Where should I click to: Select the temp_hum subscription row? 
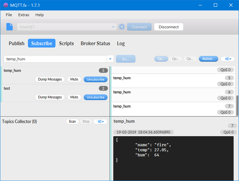point(55,76)
